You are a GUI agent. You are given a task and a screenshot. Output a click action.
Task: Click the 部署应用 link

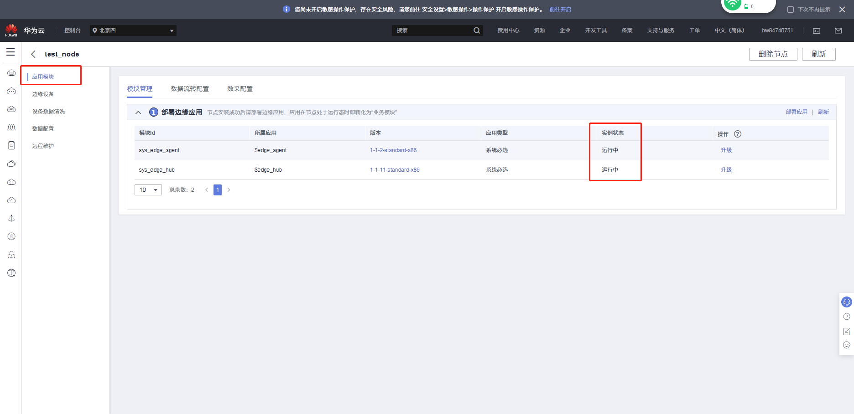(797, 112)
